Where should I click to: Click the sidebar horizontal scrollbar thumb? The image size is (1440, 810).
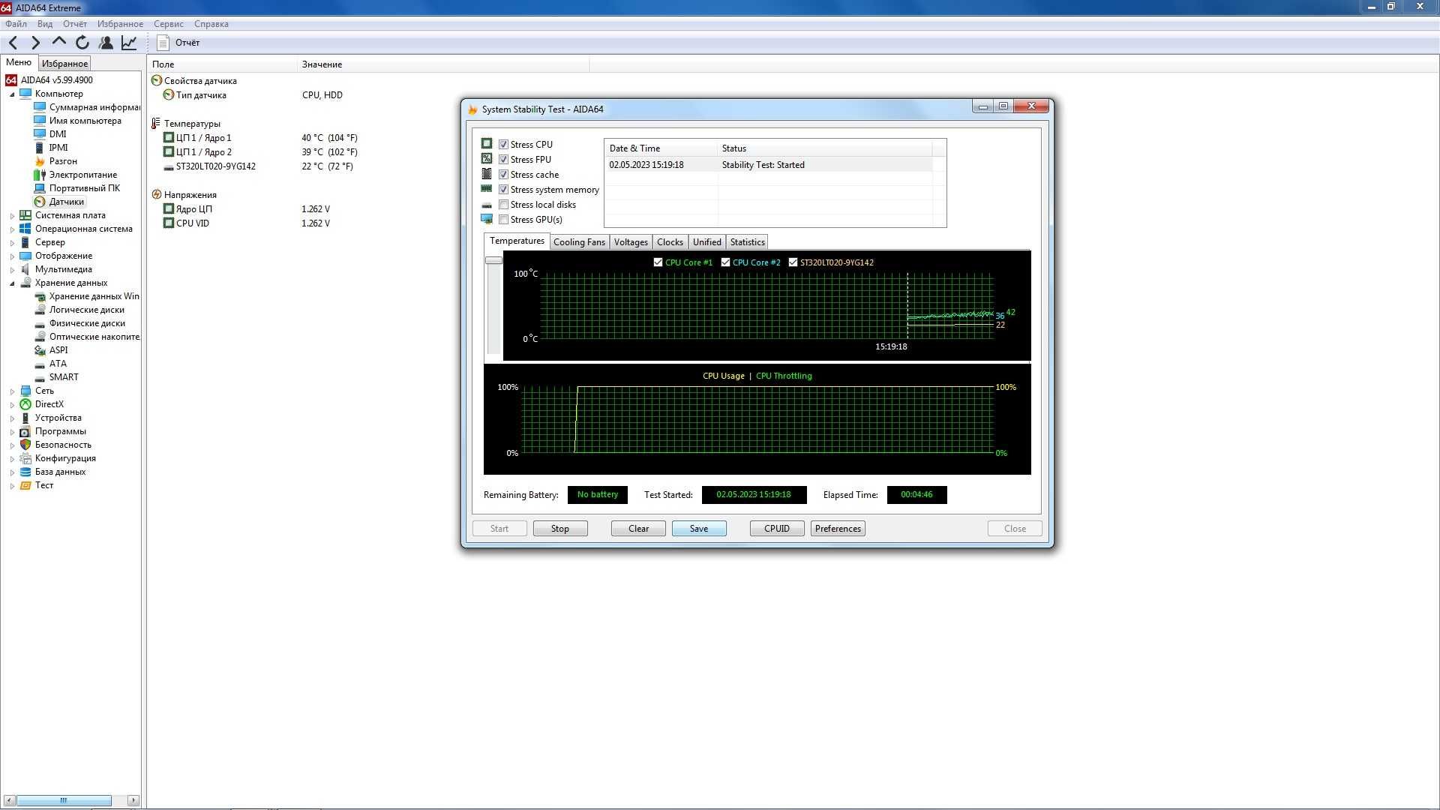[64, 800]
